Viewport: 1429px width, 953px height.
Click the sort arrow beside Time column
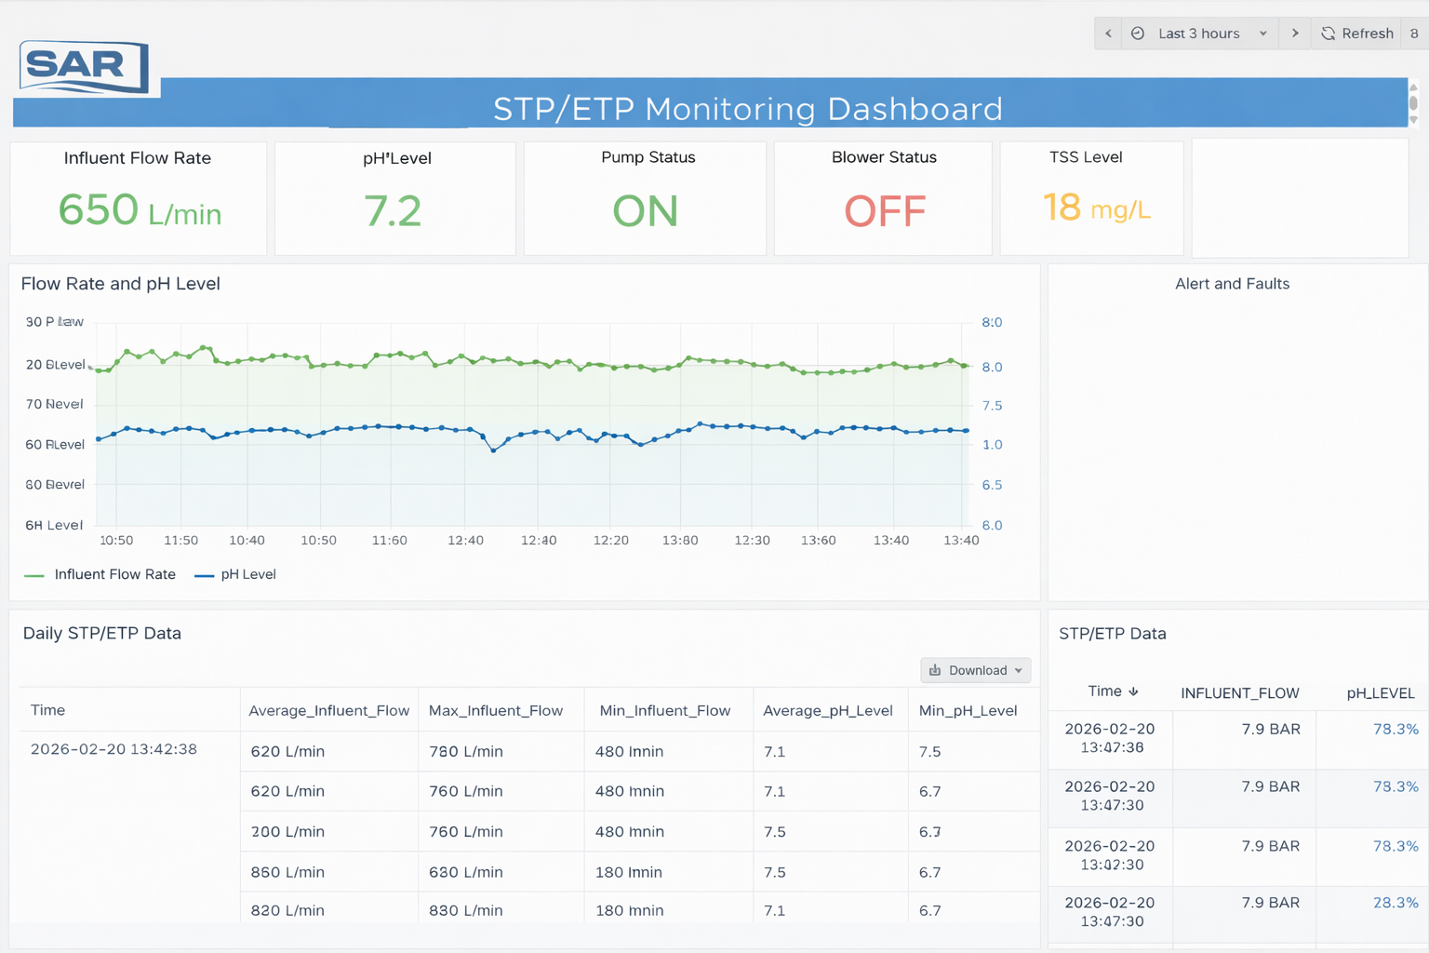1133,691
